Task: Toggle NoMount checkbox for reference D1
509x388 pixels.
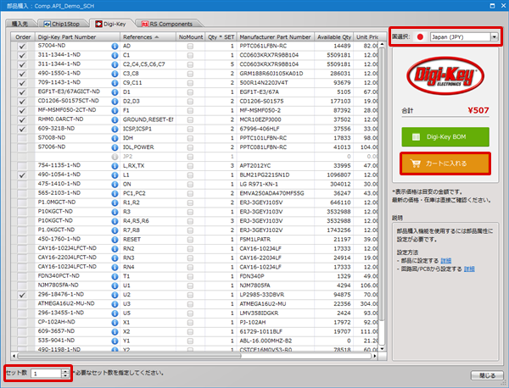Action: click(x=190, y=92)
